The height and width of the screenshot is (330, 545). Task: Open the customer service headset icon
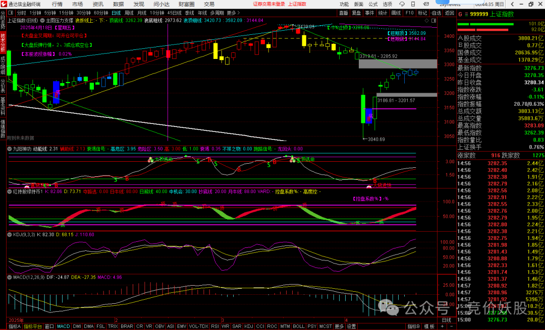point(402,4)
